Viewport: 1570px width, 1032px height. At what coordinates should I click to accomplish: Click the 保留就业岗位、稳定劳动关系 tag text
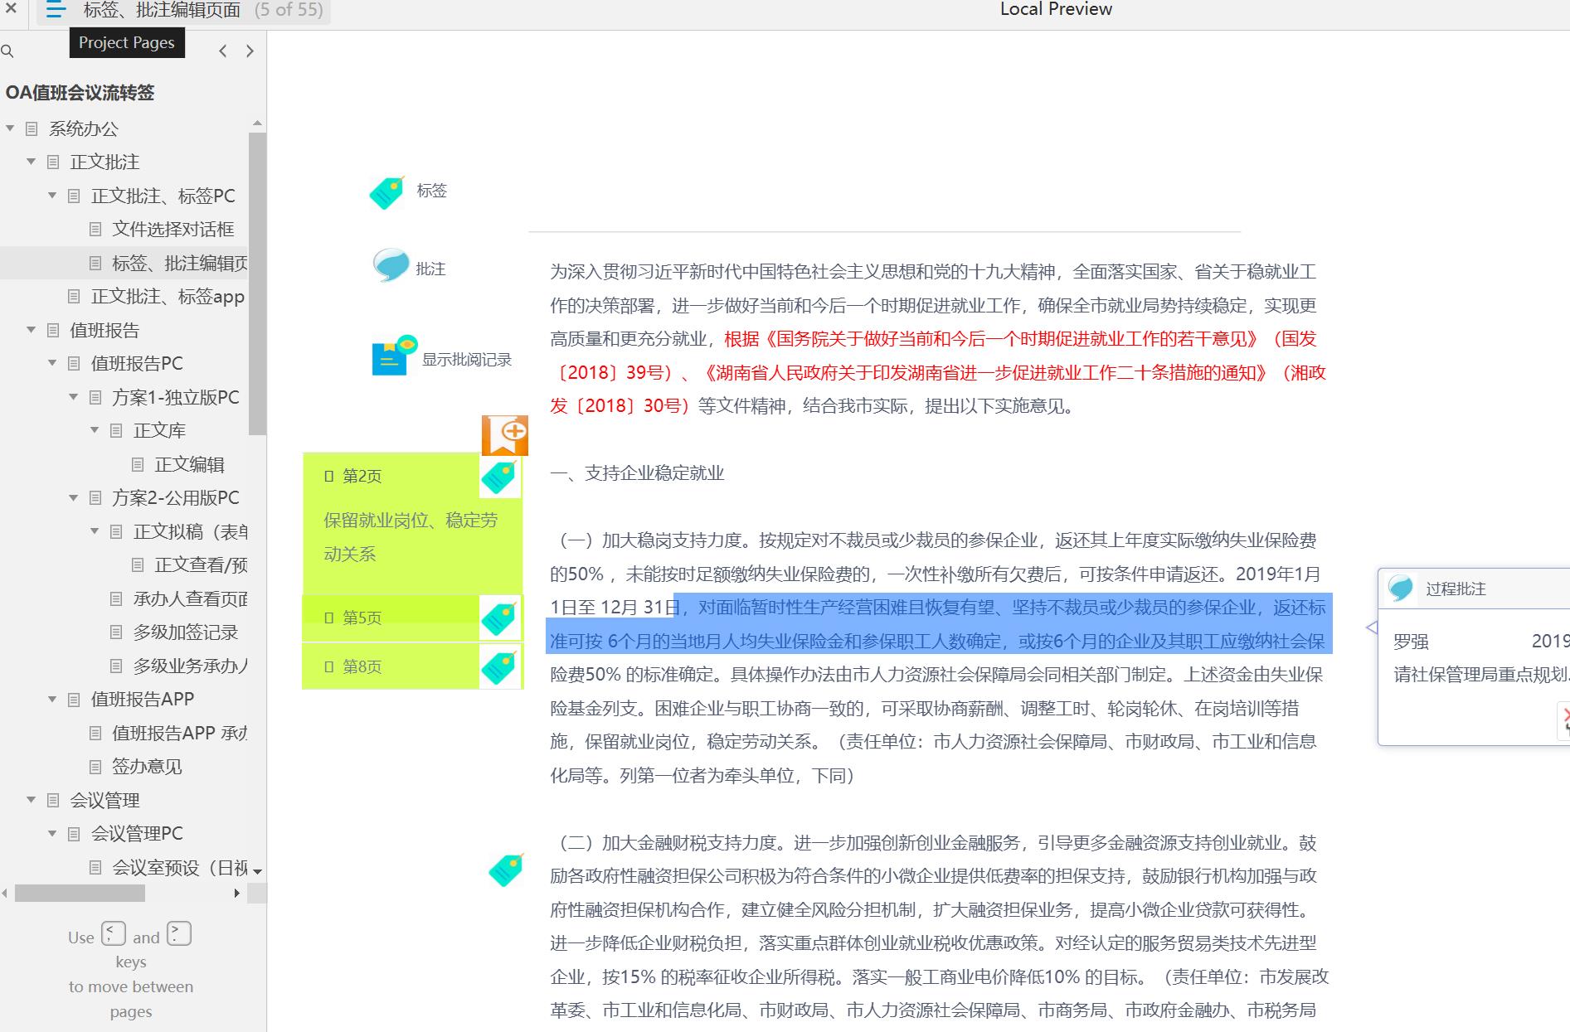coord(411,536)
